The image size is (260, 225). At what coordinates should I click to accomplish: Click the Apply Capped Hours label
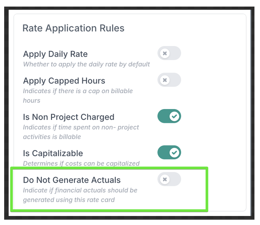tap(64, 81)
